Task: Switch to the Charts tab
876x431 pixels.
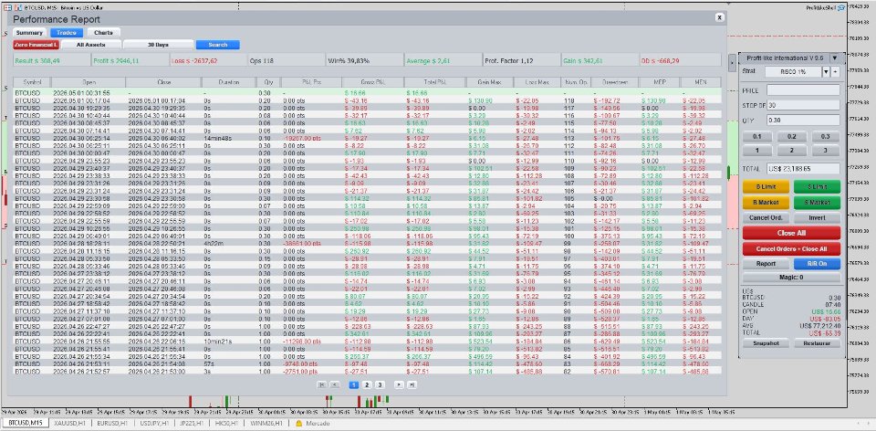Action: 103,33
